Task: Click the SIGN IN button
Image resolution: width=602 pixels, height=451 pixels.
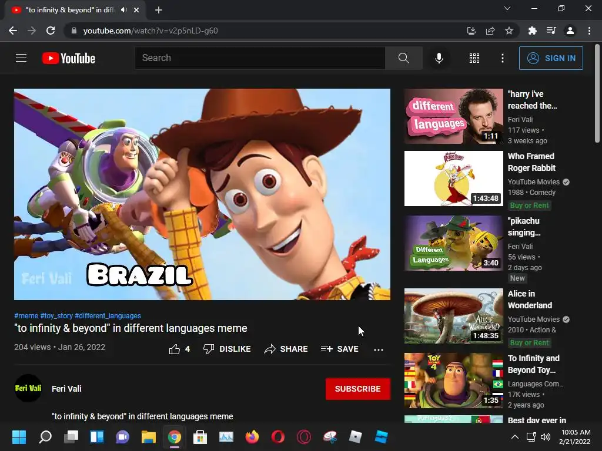Action: (x=551, y=58)
